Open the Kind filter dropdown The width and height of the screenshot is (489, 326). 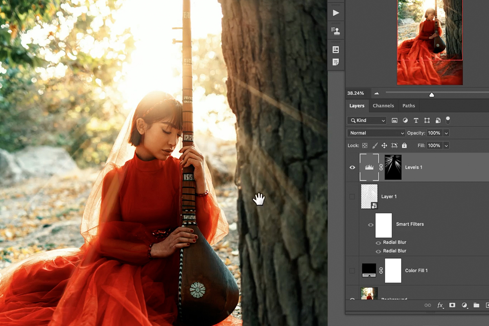click(366, 120)
